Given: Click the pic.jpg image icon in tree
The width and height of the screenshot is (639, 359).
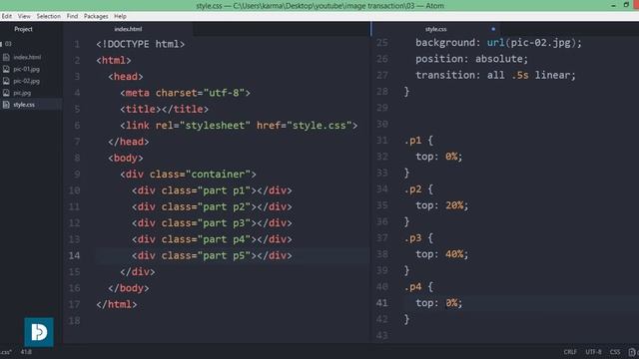Looking at the screenshot, I should click(x=6, y=93).
